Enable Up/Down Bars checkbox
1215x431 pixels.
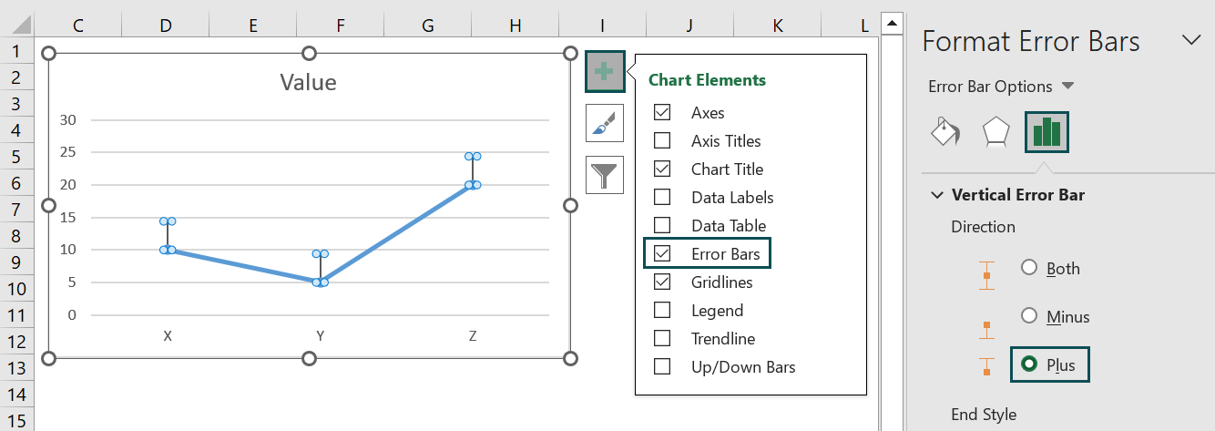pos(662,366)
